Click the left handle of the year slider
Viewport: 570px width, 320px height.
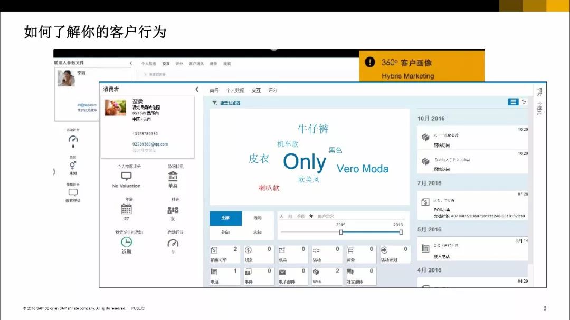point(341,232)
